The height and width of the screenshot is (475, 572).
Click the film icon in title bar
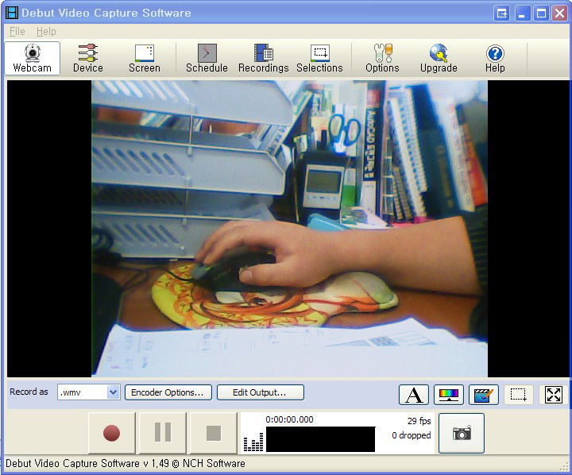click(x=12, y=13)
